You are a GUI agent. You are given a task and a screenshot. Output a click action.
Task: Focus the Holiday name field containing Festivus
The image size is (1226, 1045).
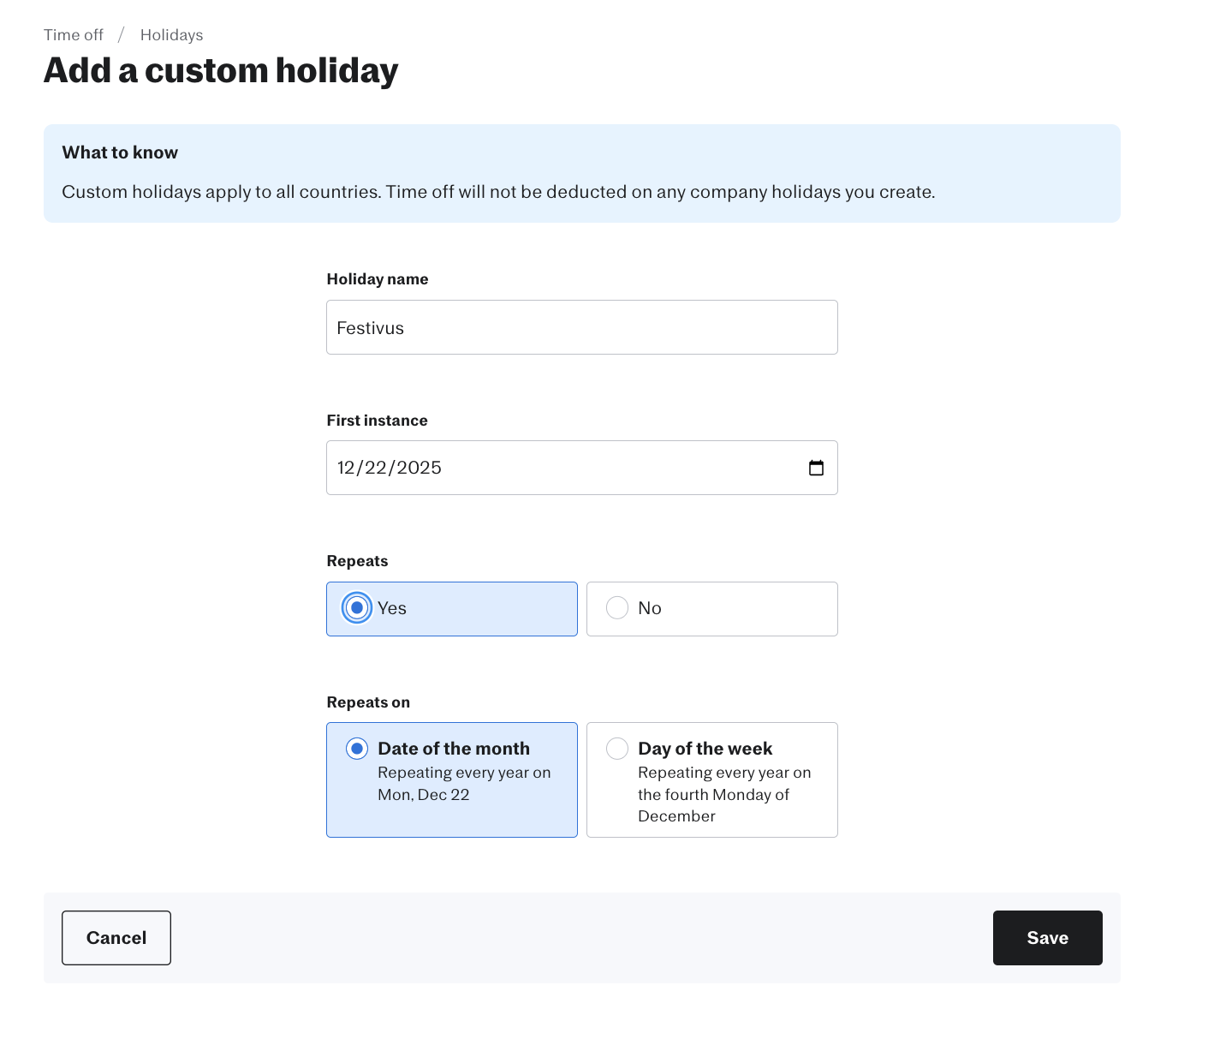[x=581, y=327]
